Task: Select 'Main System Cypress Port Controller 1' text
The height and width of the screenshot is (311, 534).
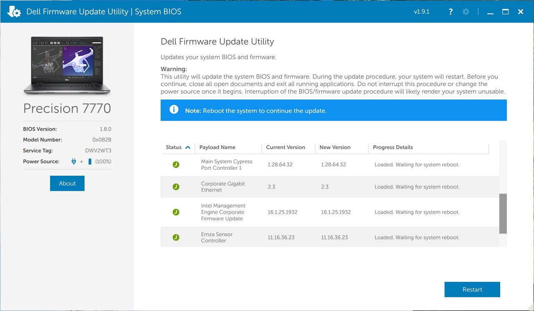Action: pos(227,165)
